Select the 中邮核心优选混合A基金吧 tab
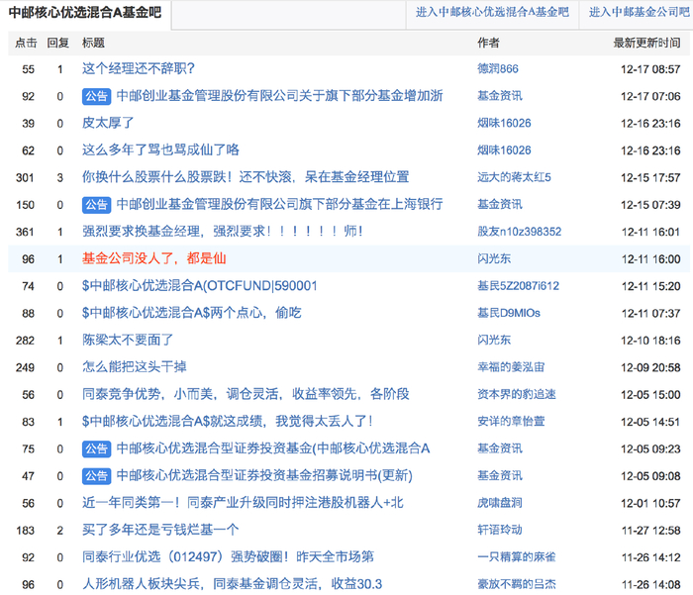The image size is (693, 595). pyautogui.click(x=85, y=13)
